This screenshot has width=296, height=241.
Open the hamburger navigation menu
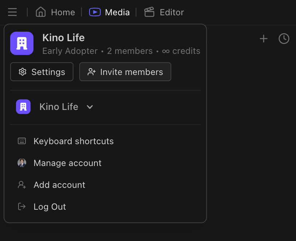click(12, 12)
